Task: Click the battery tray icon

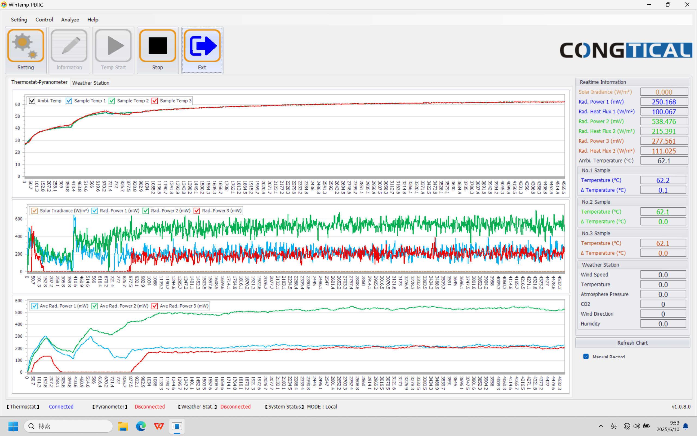Action: pyautogui.click(x=647, y=426)
